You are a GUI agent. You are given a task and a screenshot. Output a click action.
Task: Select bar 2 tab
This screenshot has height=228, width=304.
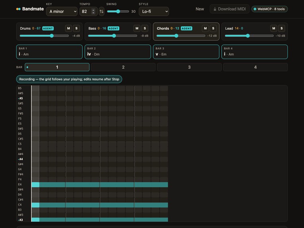[x=123, y=67]
